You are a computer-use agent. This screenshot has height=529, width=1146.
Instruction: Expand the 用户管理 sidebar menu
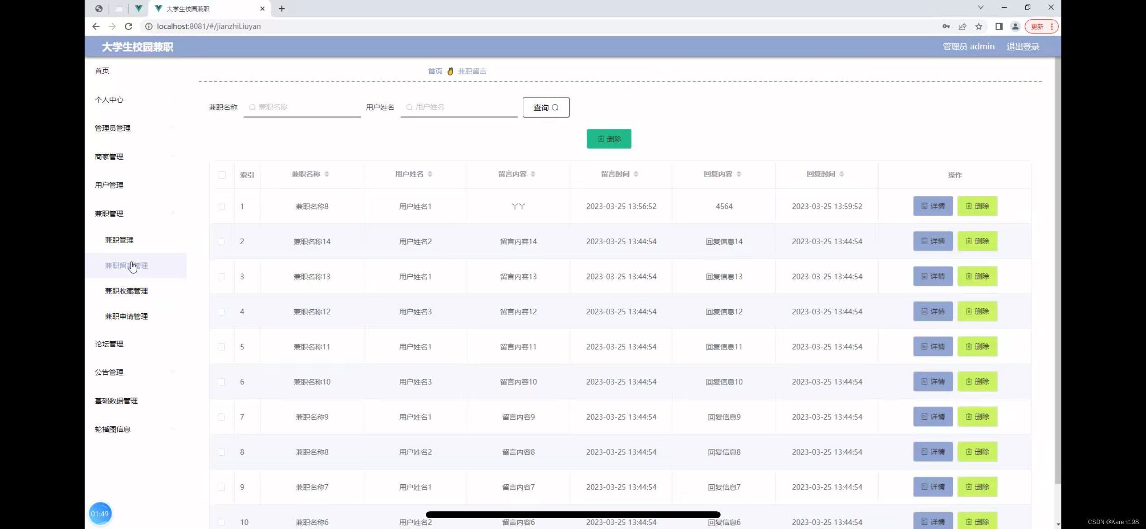click(135, 185)
